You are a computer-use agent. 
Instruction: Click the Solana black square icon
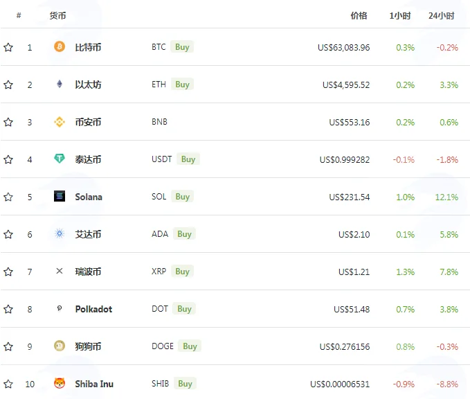[60, 196]
